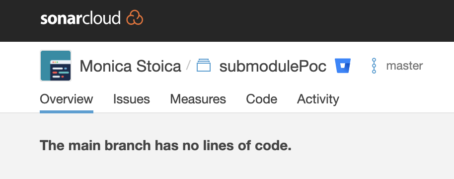Click the slash separator in the breadcrumb

[188, 65]
